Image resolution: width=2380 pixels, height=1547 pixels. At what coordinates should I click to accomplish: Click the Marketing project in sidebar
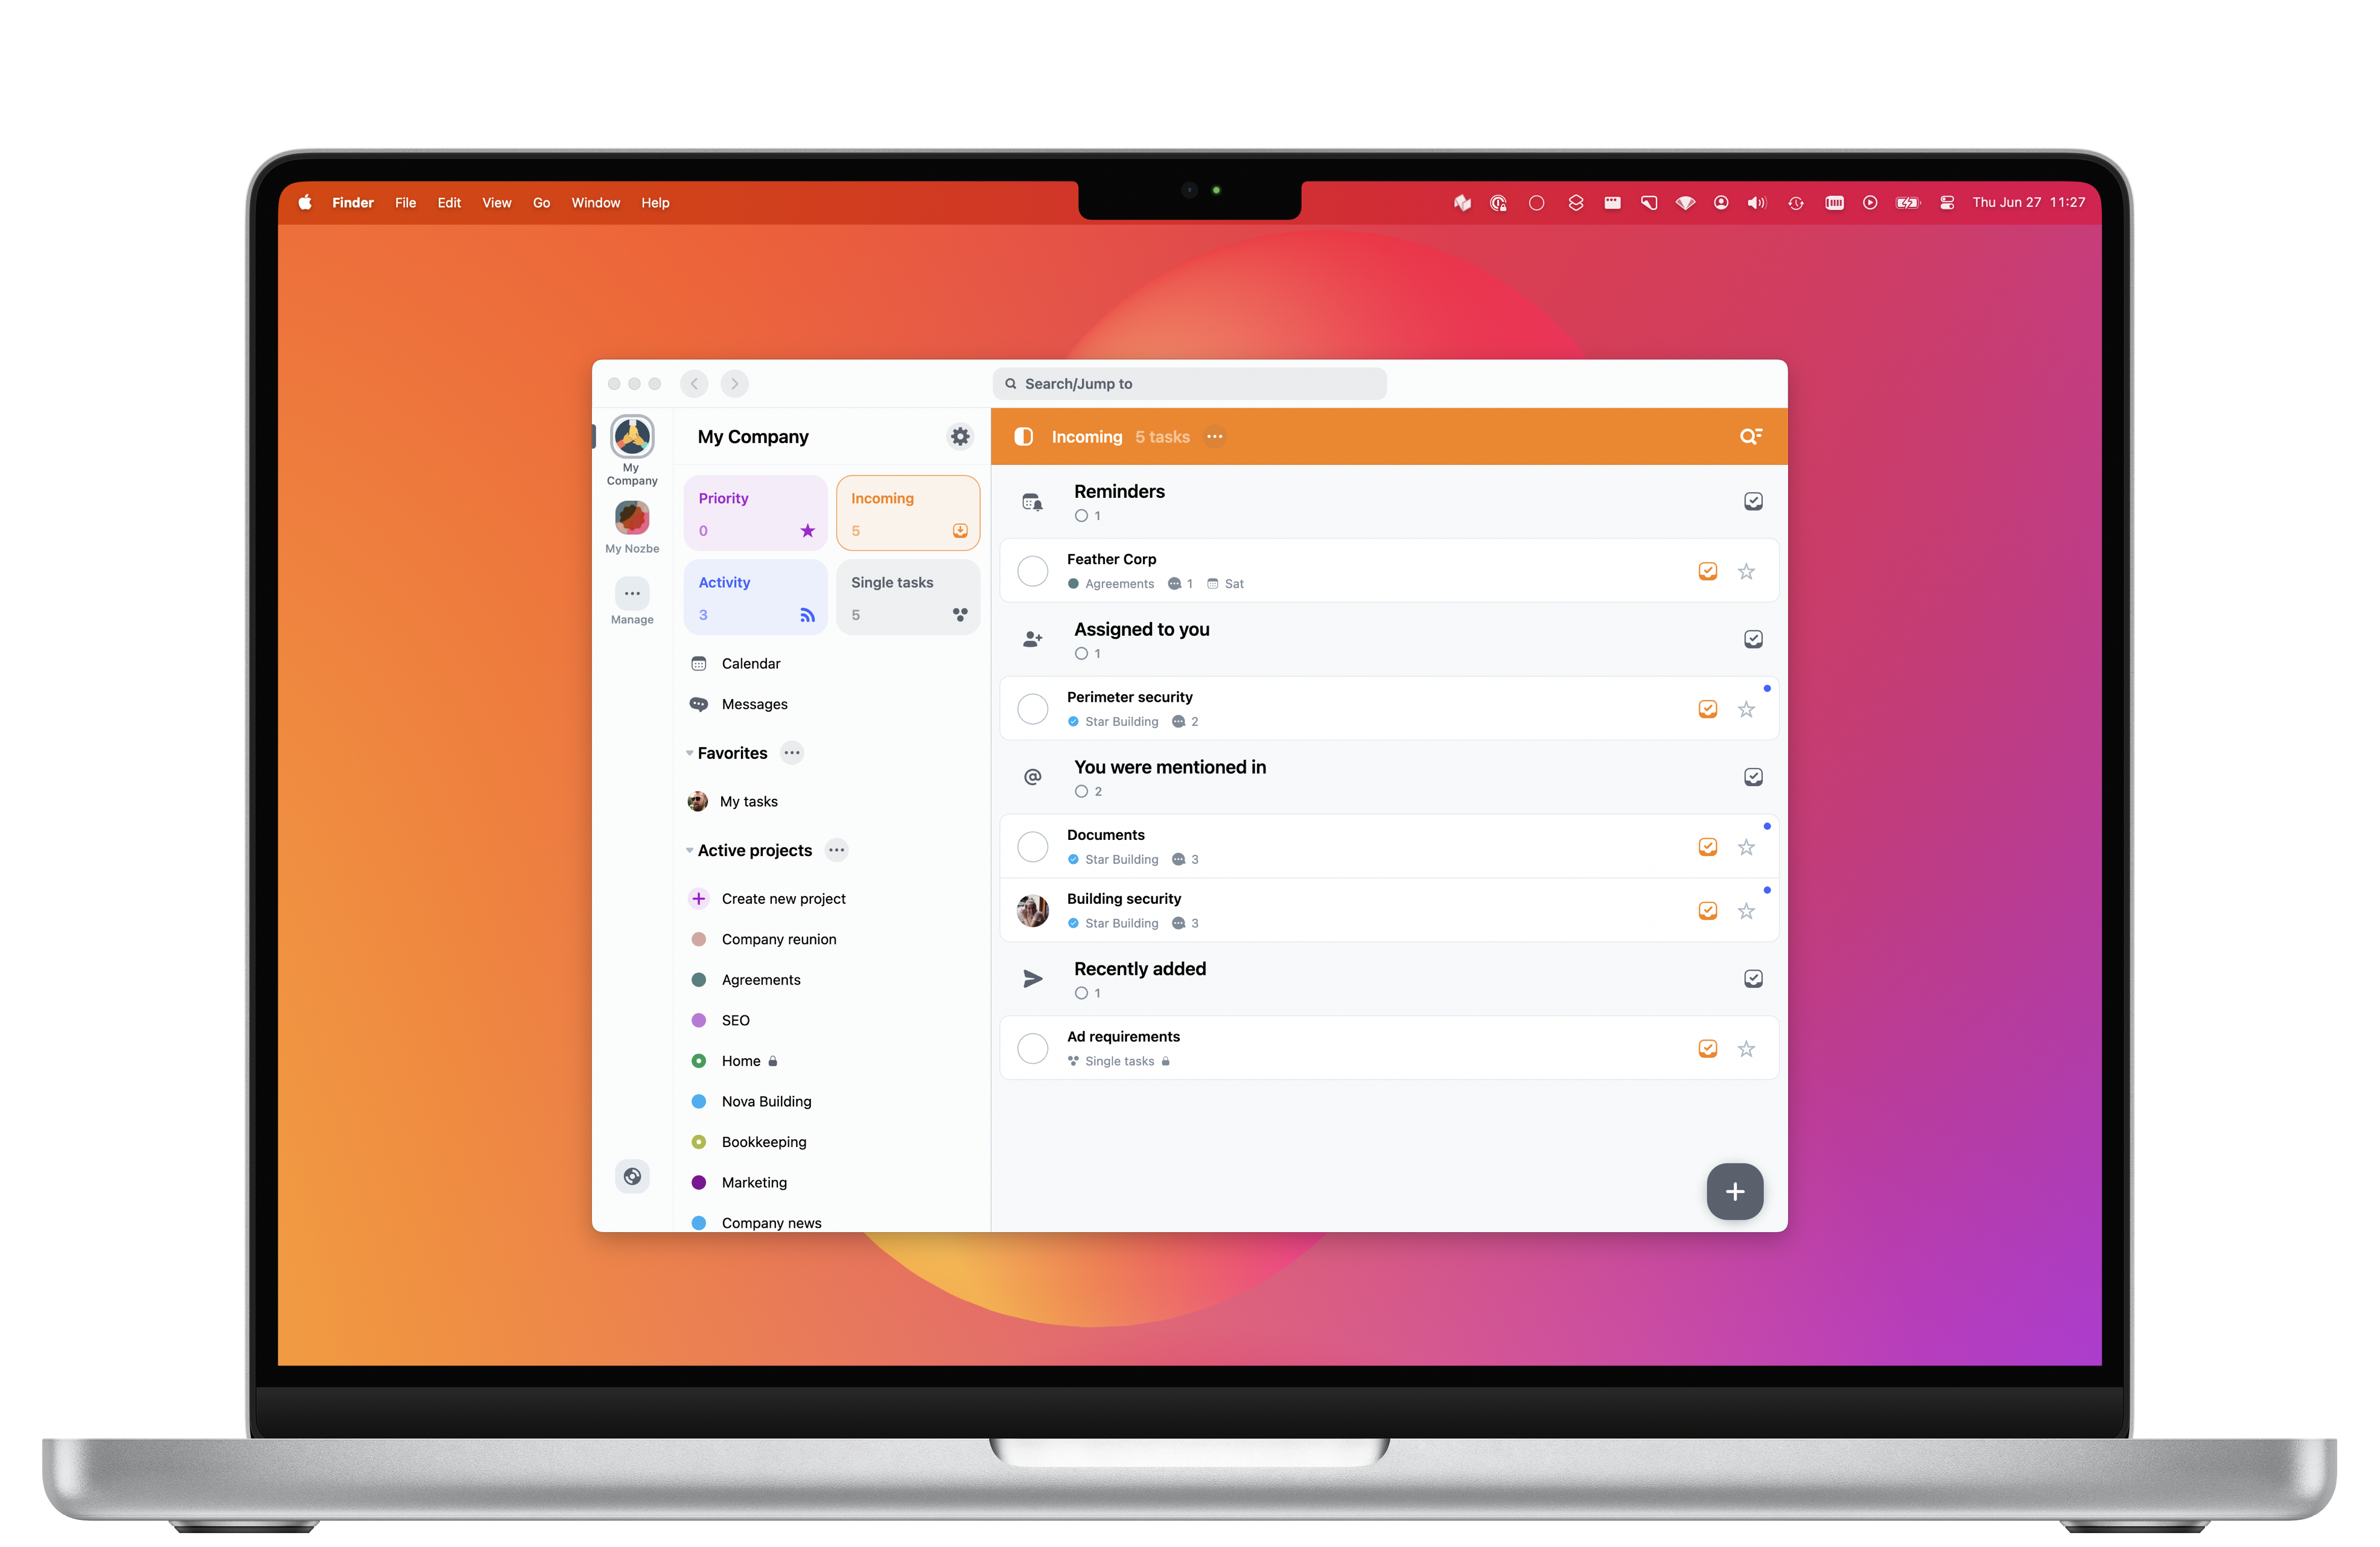tap(753, 1181)
